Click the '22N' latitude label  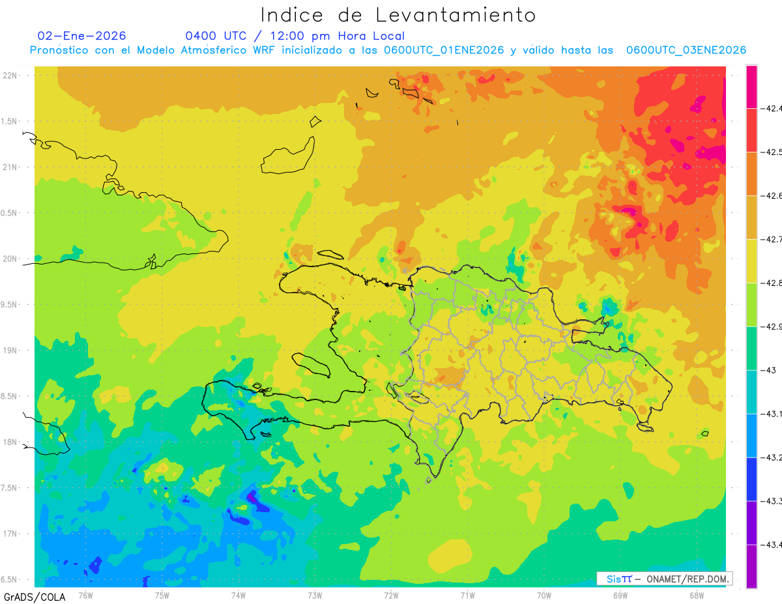click(10, 76)
